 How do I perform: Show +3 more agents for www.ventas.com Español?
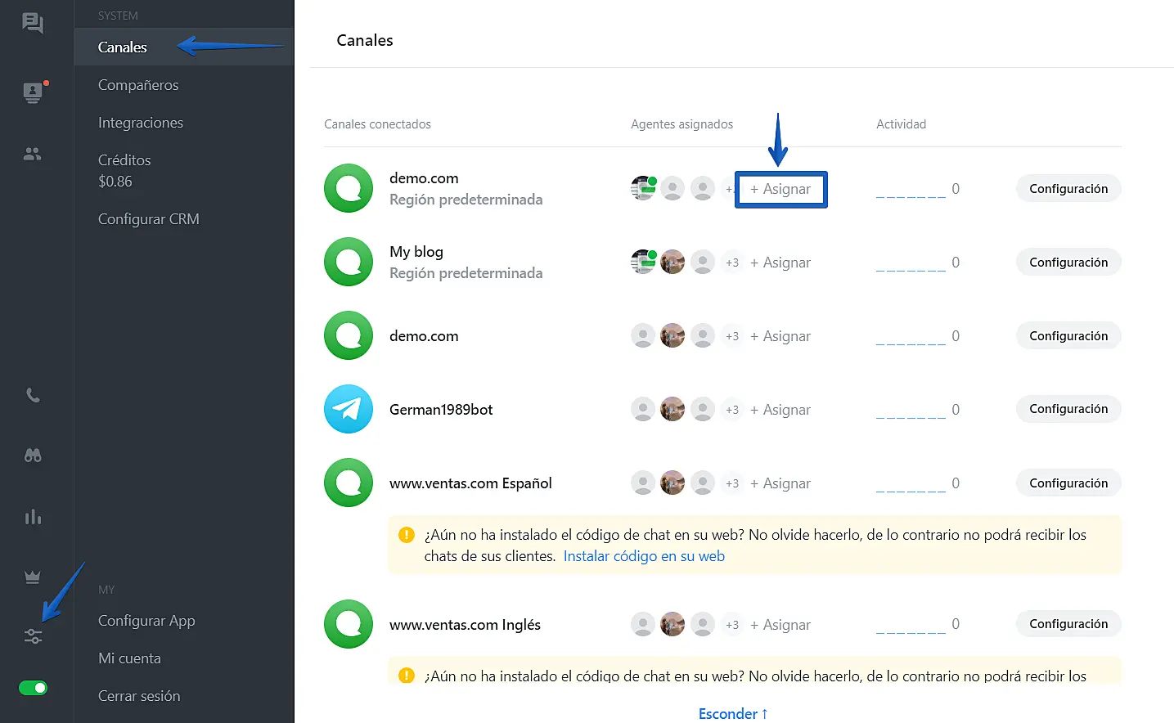(732, 483)
